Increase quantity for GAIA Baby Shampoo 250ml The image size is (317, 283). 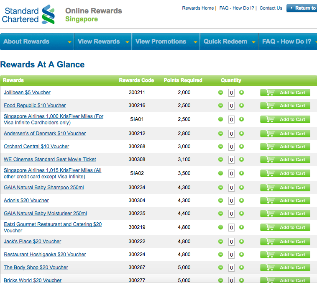tap(241, 188)
